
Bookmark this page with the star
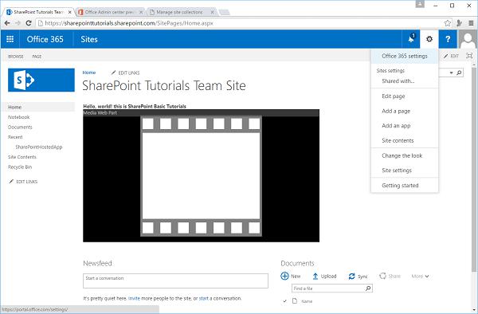(x=447, y=23)
